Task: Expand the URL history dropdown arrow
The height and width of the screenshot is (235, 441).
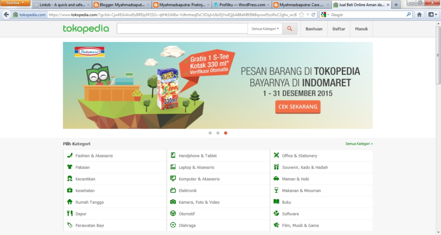Action: point(307,15)
